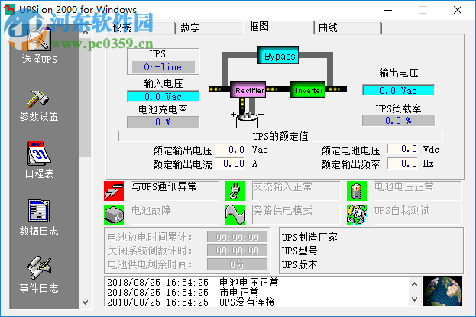Click event log scroll down arrow
The height and width of the screenshot is (317, 476).
(415, 299)
